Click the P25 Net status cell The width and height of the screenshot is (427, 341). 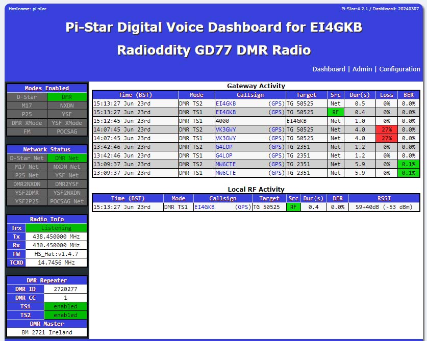coord(27,175)
